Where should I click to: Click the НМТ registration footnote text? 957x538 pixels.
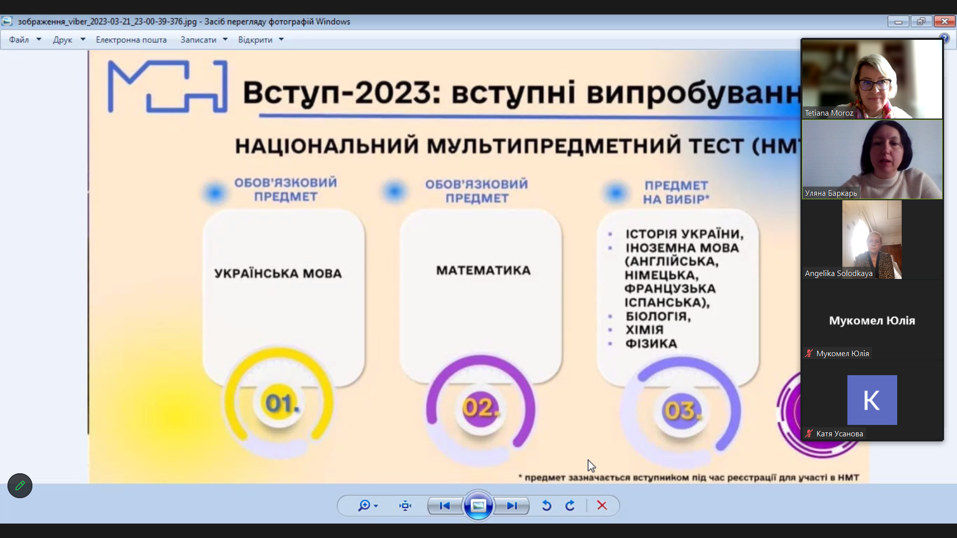click(x=689, y=477)
